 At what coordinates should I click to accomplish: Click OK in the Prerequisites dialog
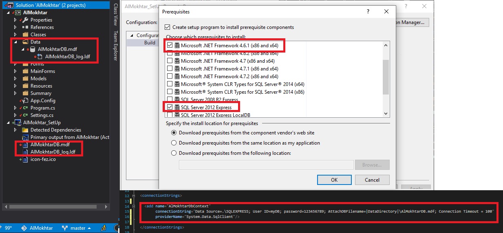(x=334, y=180)
